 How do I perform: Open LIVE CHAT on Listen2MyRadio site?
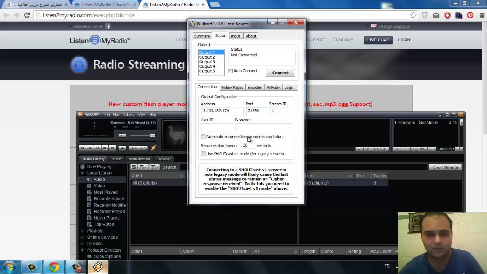click(378, 40)
